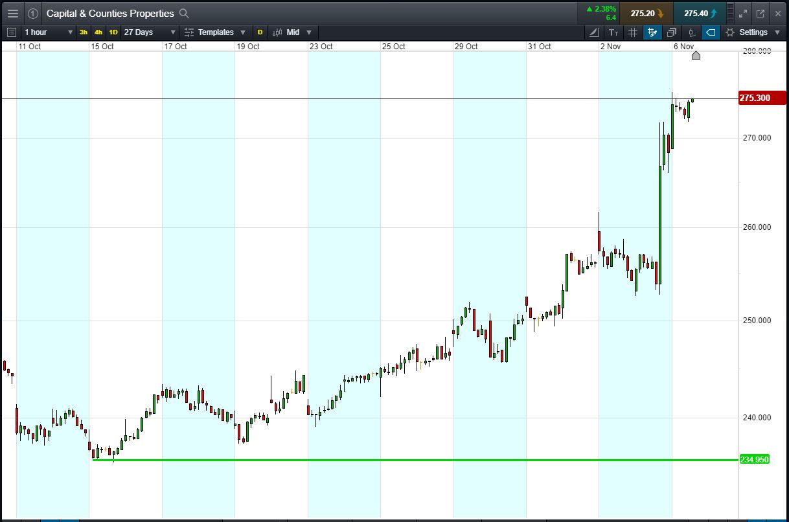This screenshot has height=522, width=789.
Task: Click the 17 Oct date label
Action: 176,46
